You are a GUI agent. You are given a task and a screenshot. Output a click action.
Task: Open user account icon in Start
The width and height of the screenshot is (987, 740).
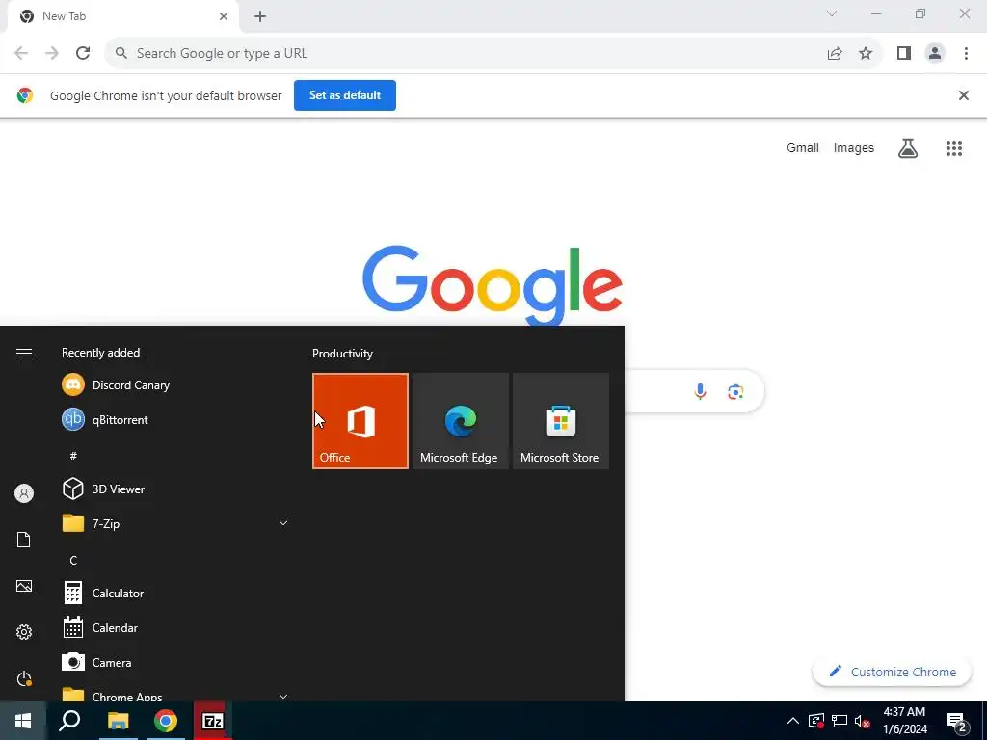pos(24,493)
